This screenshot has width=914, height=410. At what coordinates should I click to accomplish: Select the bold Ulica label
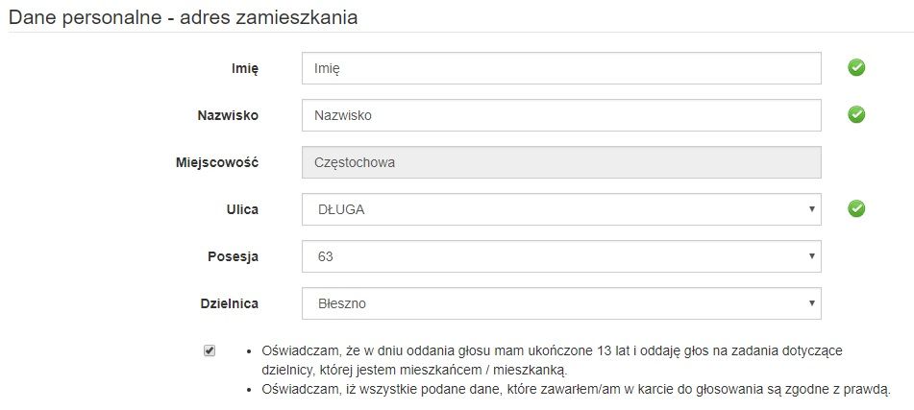coord(242,209)
